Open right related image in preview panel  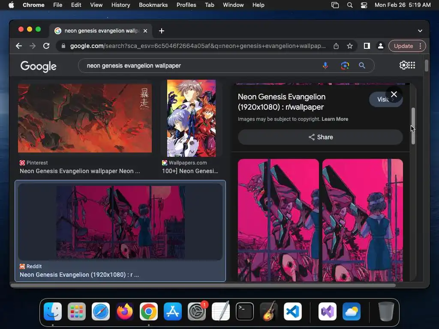tap(363, 220)
